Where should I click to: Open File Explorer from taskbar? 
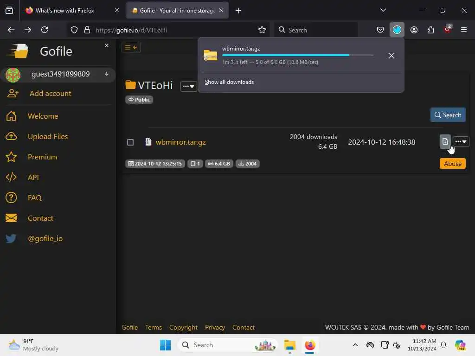tap(289, 345)
